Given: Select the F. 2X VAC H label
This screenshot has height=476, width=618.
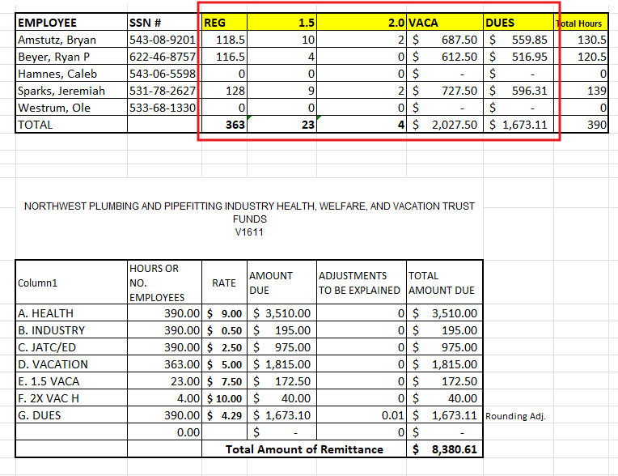Looking at the screenshot, I should tap(71, 397).
